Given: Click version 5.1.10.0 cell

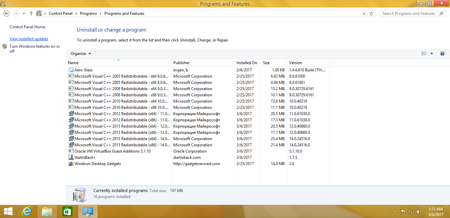Looking at the screenshot, I should coord(295,151).
